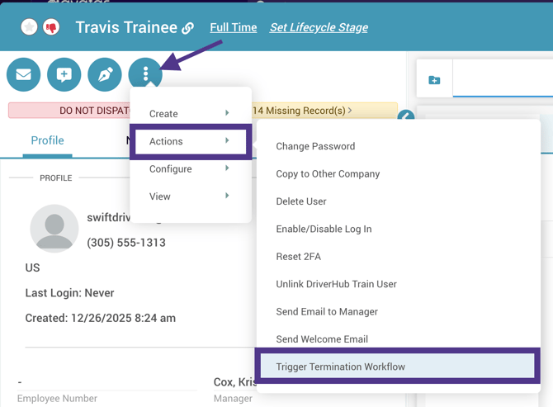The image size is (553, 407).
Task: Toggle the red thumbs-down icon
Action: pos(51,27)
